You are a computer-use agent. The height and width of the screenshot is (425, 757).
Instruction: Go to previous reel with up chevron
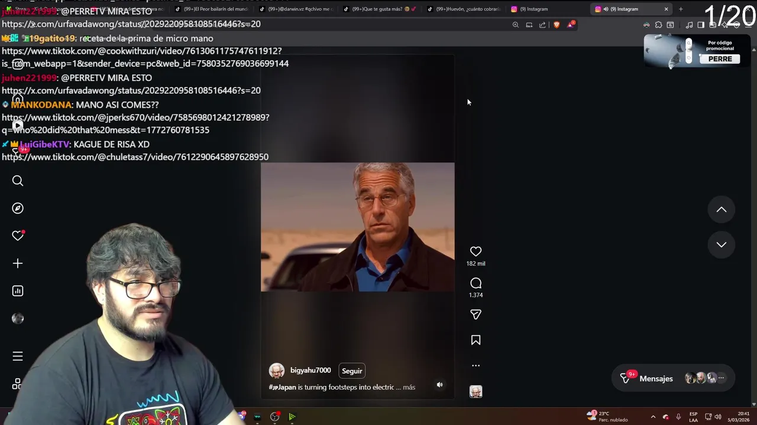(x=722, y=210)
